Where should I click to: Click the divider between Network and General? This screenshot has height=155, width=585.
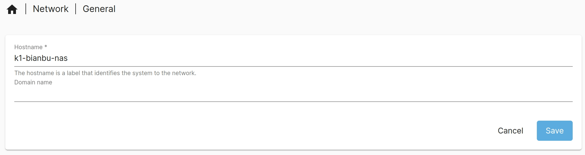coord(76,9)
